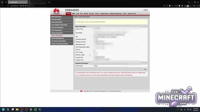Screen dimensions: 200x112
Task: Open Remote Management in sidebar
Action: point(62,38)
